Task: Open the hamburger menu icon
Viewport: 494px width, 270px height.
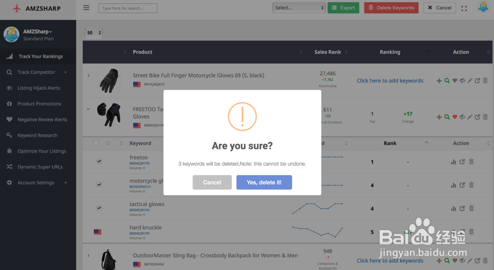Action: click(x=86, y=8)
